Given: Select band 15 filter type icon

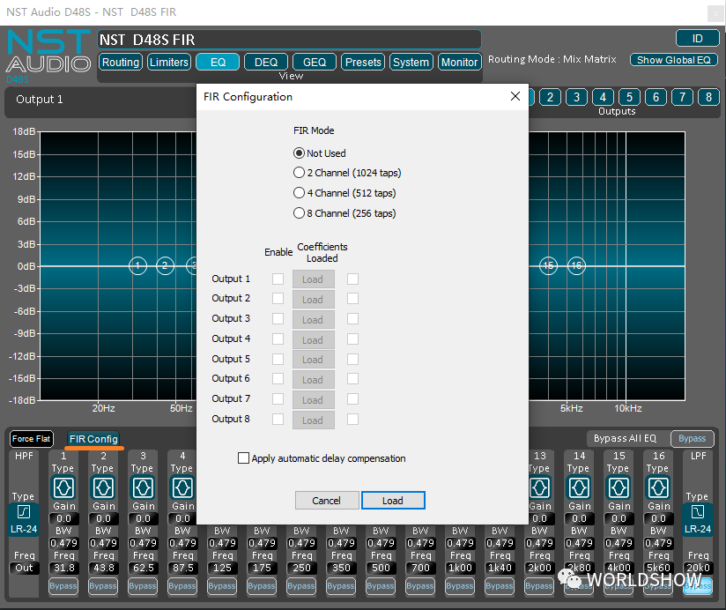Looking at the screenshot, I should coord(619,487).
